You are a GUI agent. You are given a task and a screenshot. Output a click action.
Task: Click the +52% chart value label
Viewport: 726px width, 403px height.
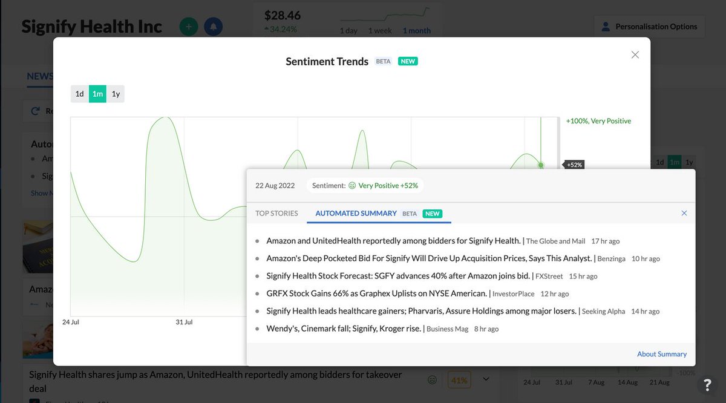tap(574, 165)
